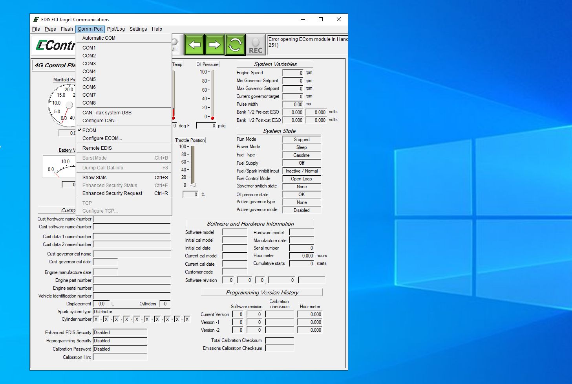Pick COM5 from the port list
The image size is (572, 384).
[x=89, y=79]
